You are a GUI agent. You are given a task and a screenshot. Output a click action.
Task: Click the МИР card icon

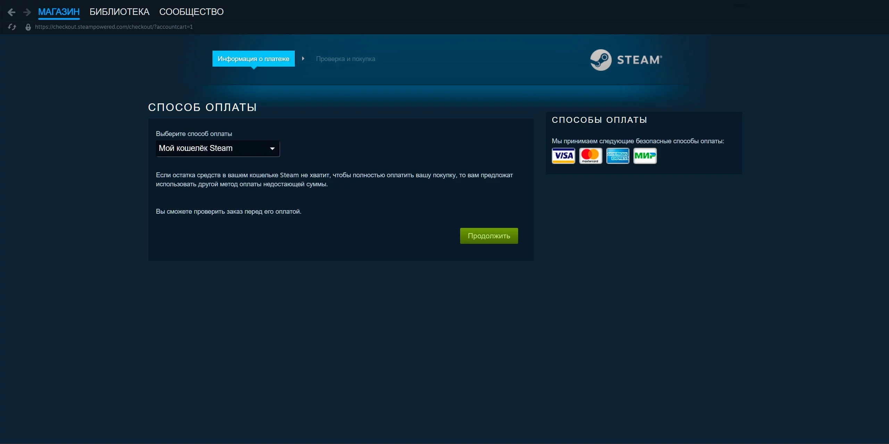645,156
